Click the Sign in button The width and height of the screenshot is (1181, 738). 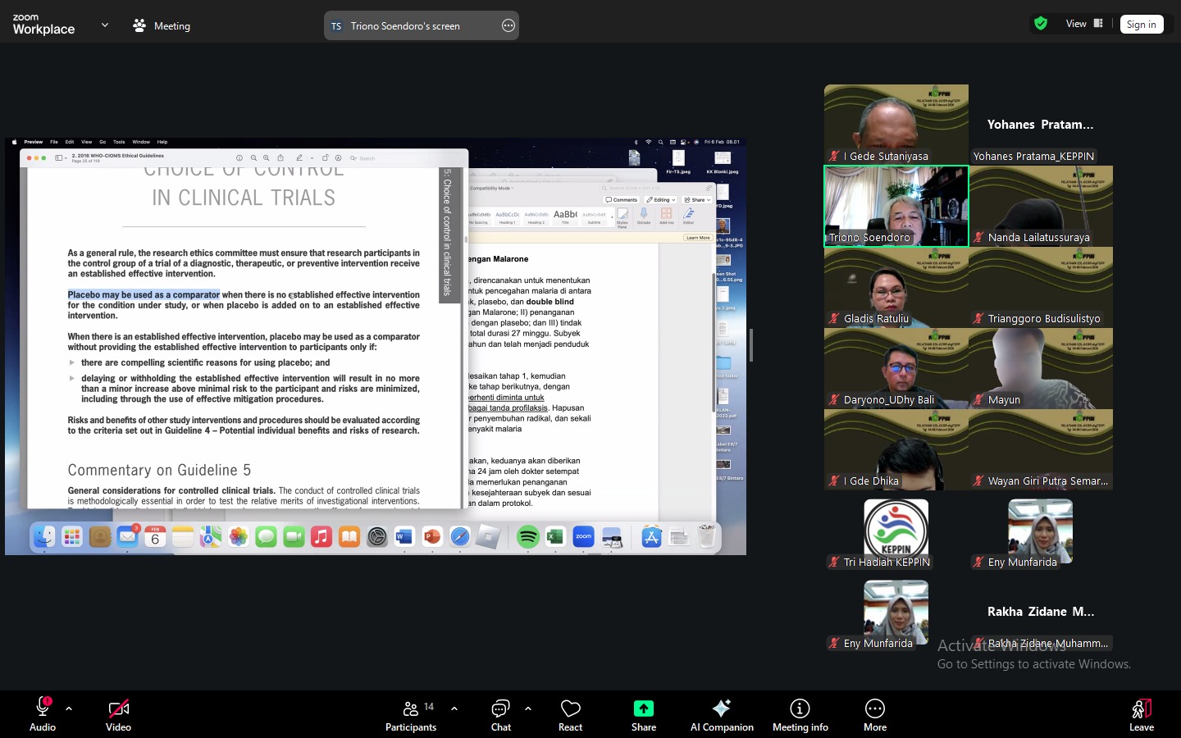point(1141,25)
